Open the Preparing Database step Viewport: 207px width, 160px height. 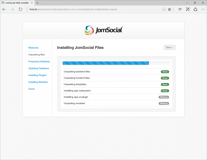point(39,61)
